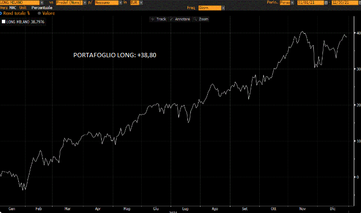The image size is (361, 213).
Task: Click the Track crosshair tool
Action: pos(159,19)
